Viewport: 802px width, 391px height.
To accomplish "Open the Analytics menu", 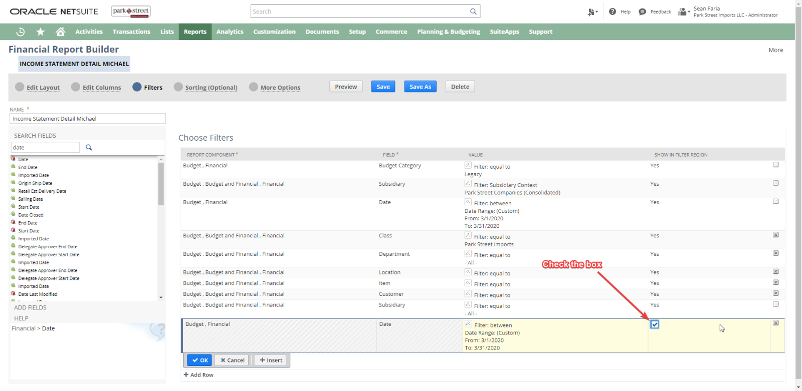I will tap(230, 32).
